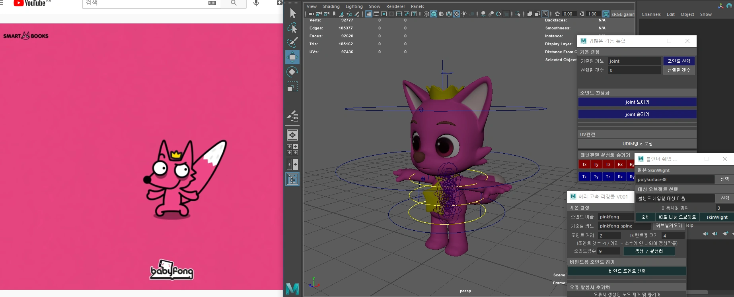Click the 'joint 보이기' button
This screenshot has height=297, width=734.
pyautogui.click(x=637, y=102)
